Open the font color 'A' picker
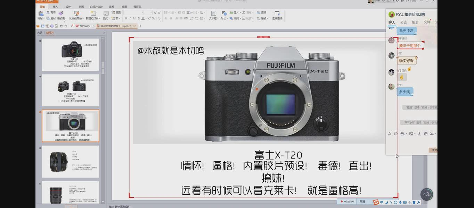474x208 pixels. coord(143,18)
